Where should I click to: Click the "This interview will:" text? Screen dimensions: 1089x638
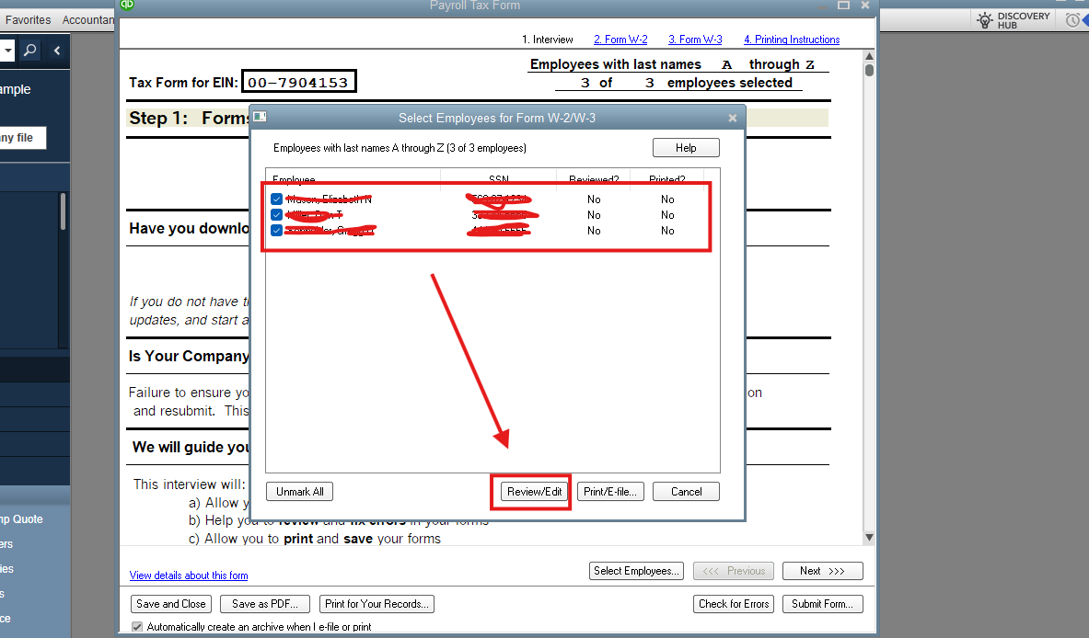(189, 484)
